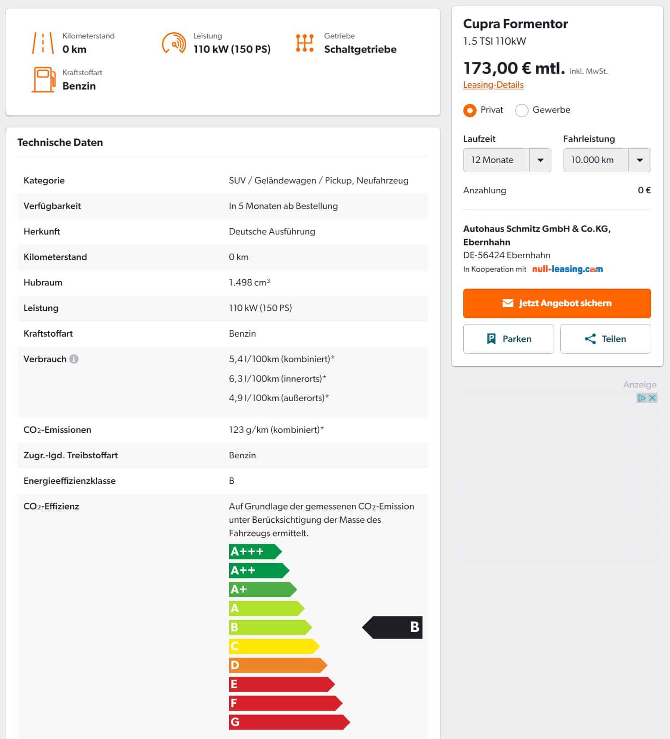Select the Gewerbe radio button

[x=521, y=110]
